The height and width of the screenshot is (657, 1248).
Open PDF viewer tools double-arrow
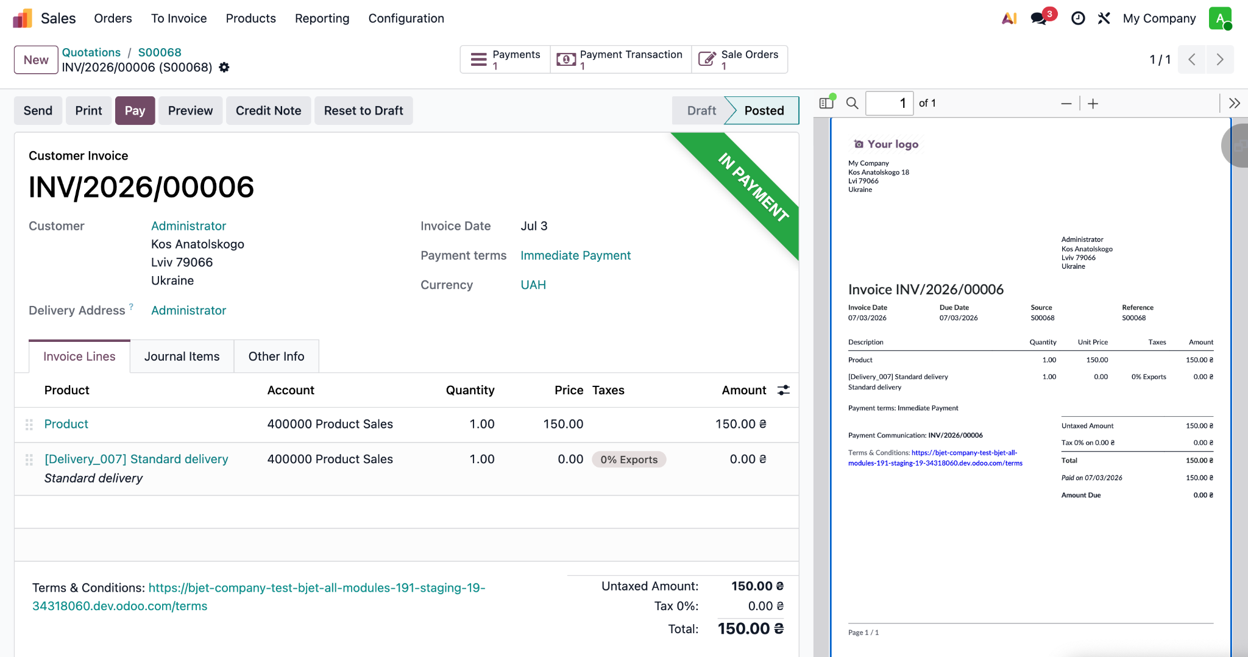[1235, 103]
